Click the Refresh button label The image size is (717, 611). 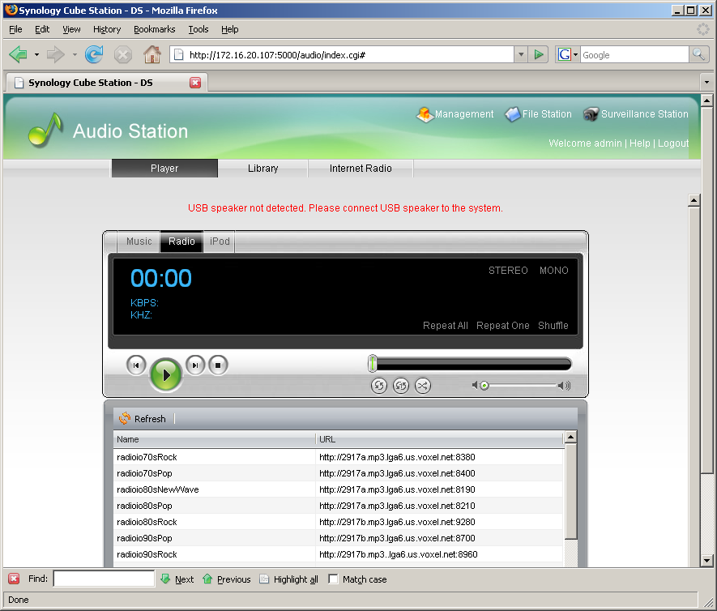[150, 419]
